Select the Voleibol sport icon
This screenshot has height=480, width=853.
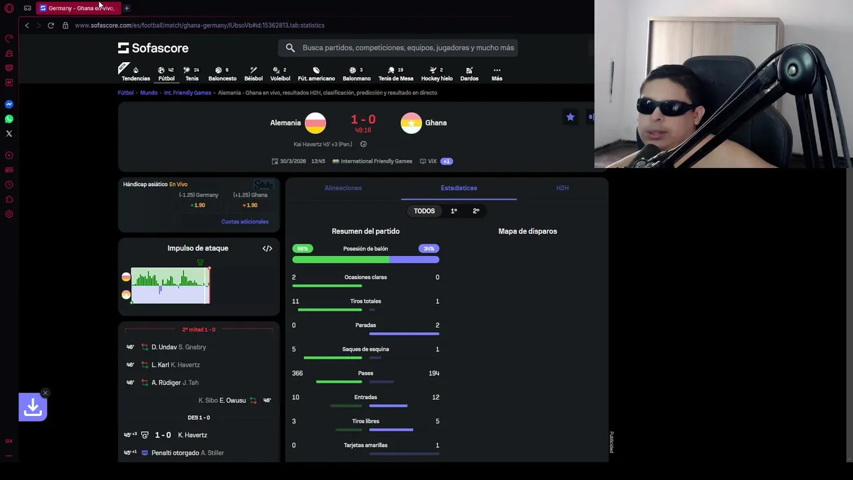pyautogui.click(x=280, y=73)
